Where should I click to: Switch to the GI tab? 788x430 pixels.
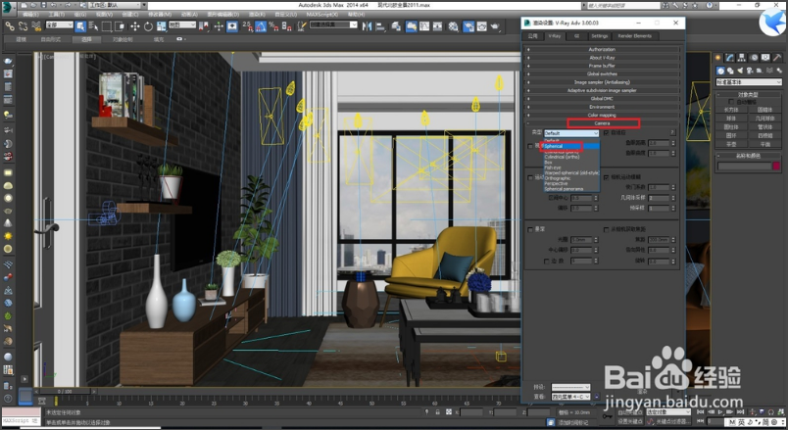pos(576,36)
